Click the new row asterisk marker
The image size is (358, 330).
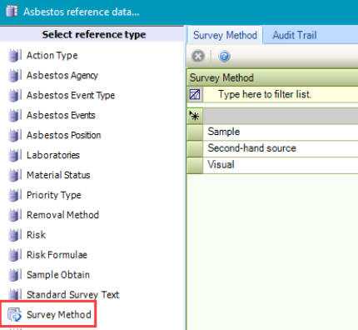click(x=195, y=116)
